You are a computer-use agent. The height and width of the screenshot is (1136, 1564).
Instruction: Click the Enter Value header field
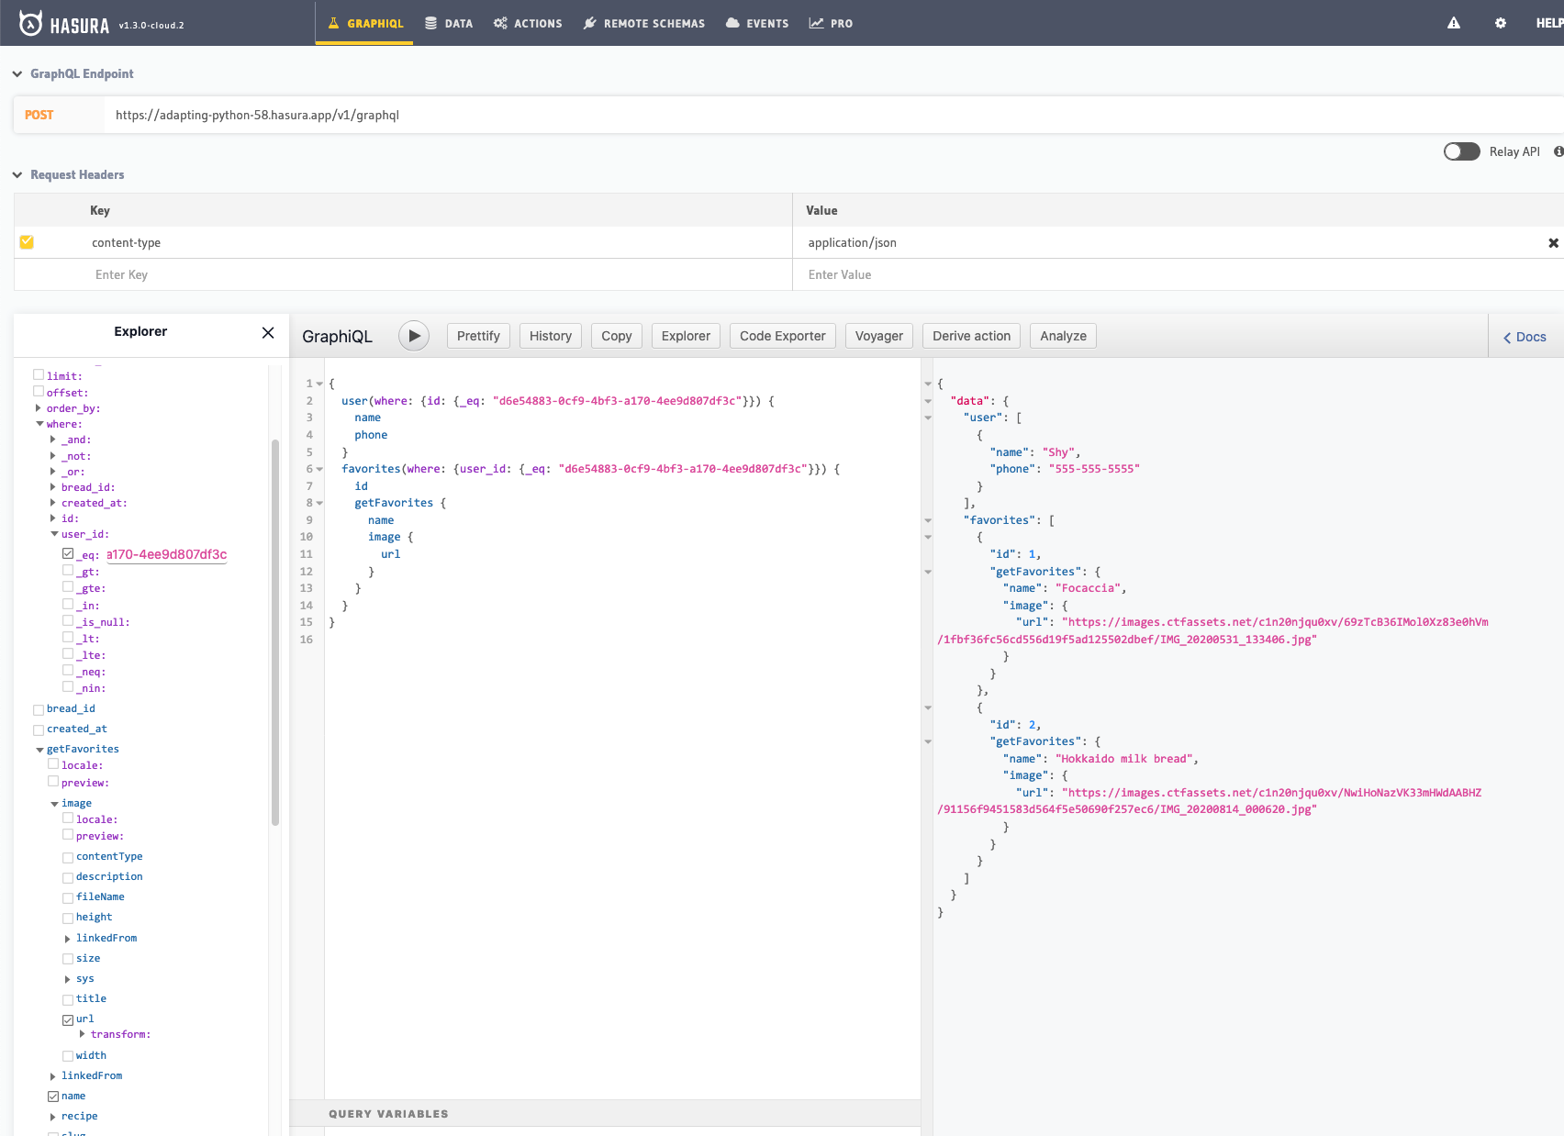(1179, 274)
